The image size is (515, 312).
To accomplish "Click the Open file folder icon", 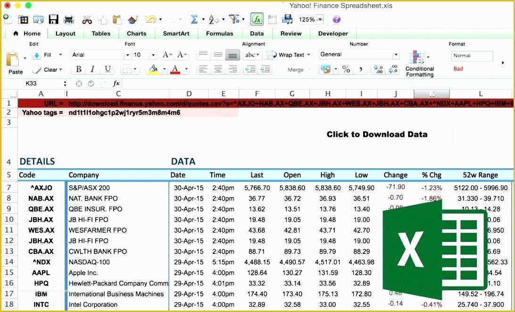I will (38, 20).
